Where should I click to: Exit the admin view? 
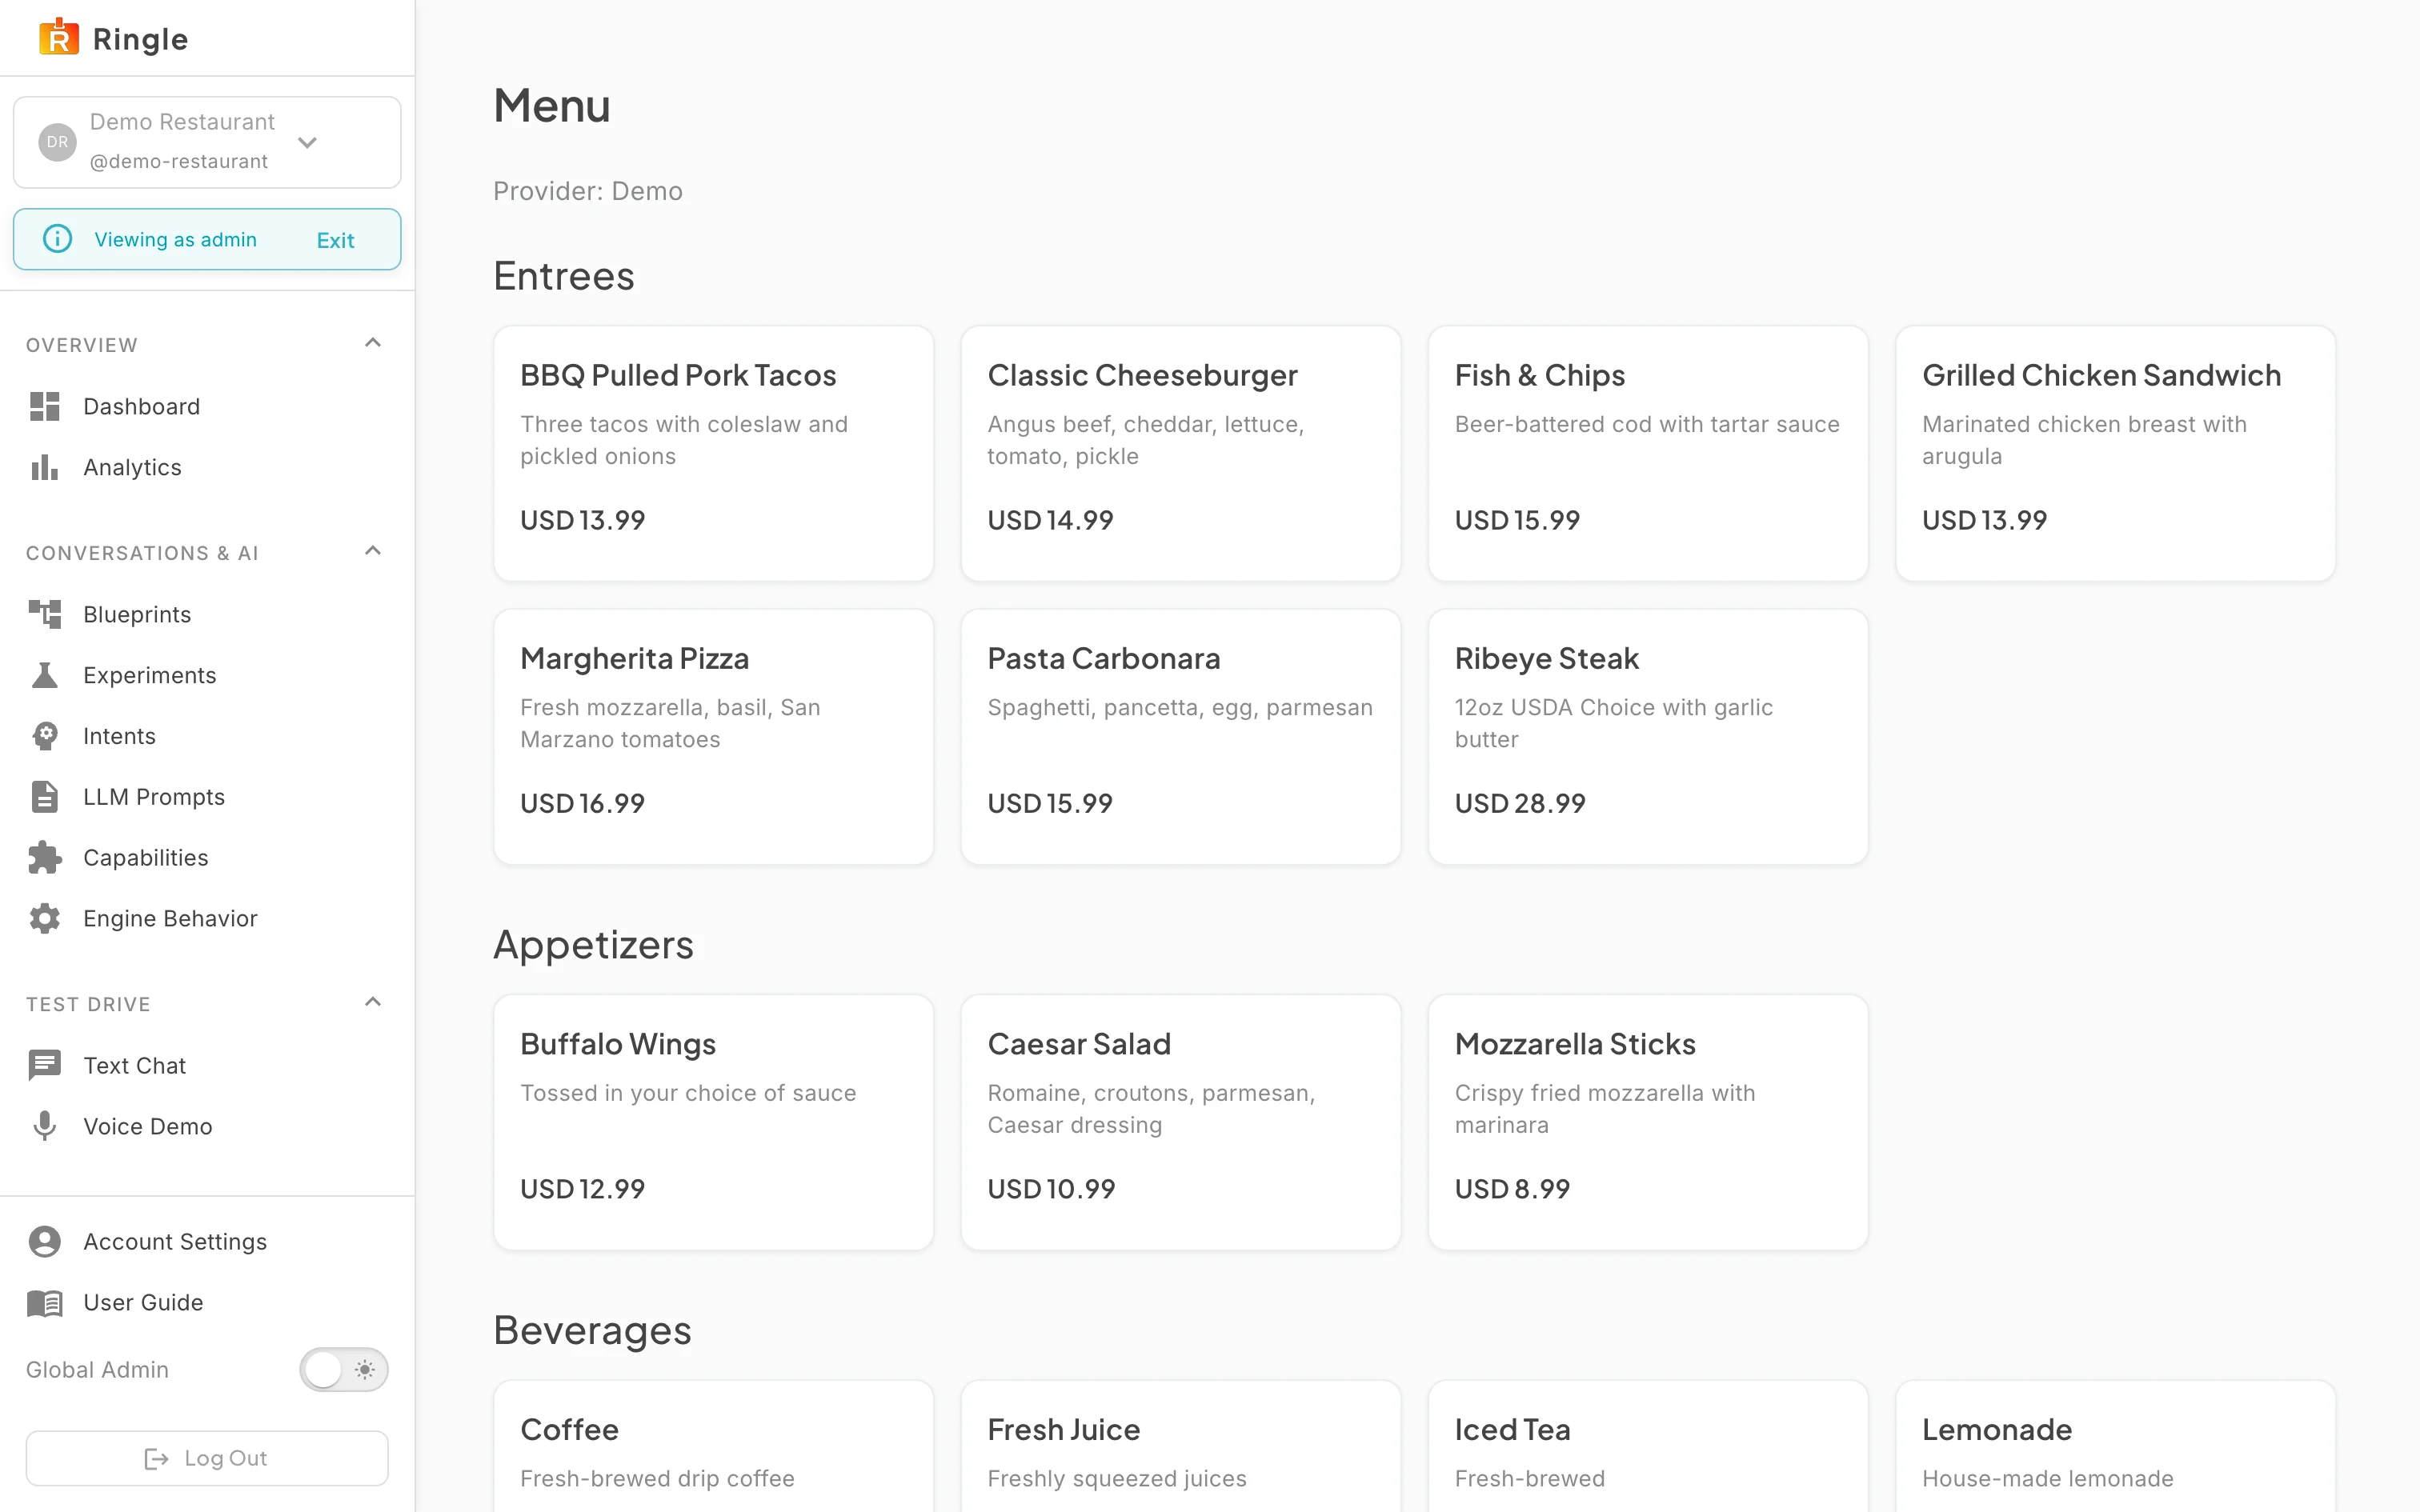point(335,240)
